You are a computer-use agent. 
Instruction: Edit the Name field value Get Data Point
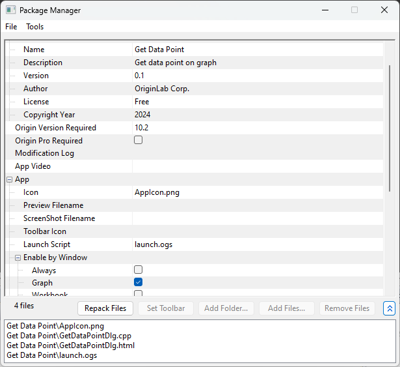(159, 50)
